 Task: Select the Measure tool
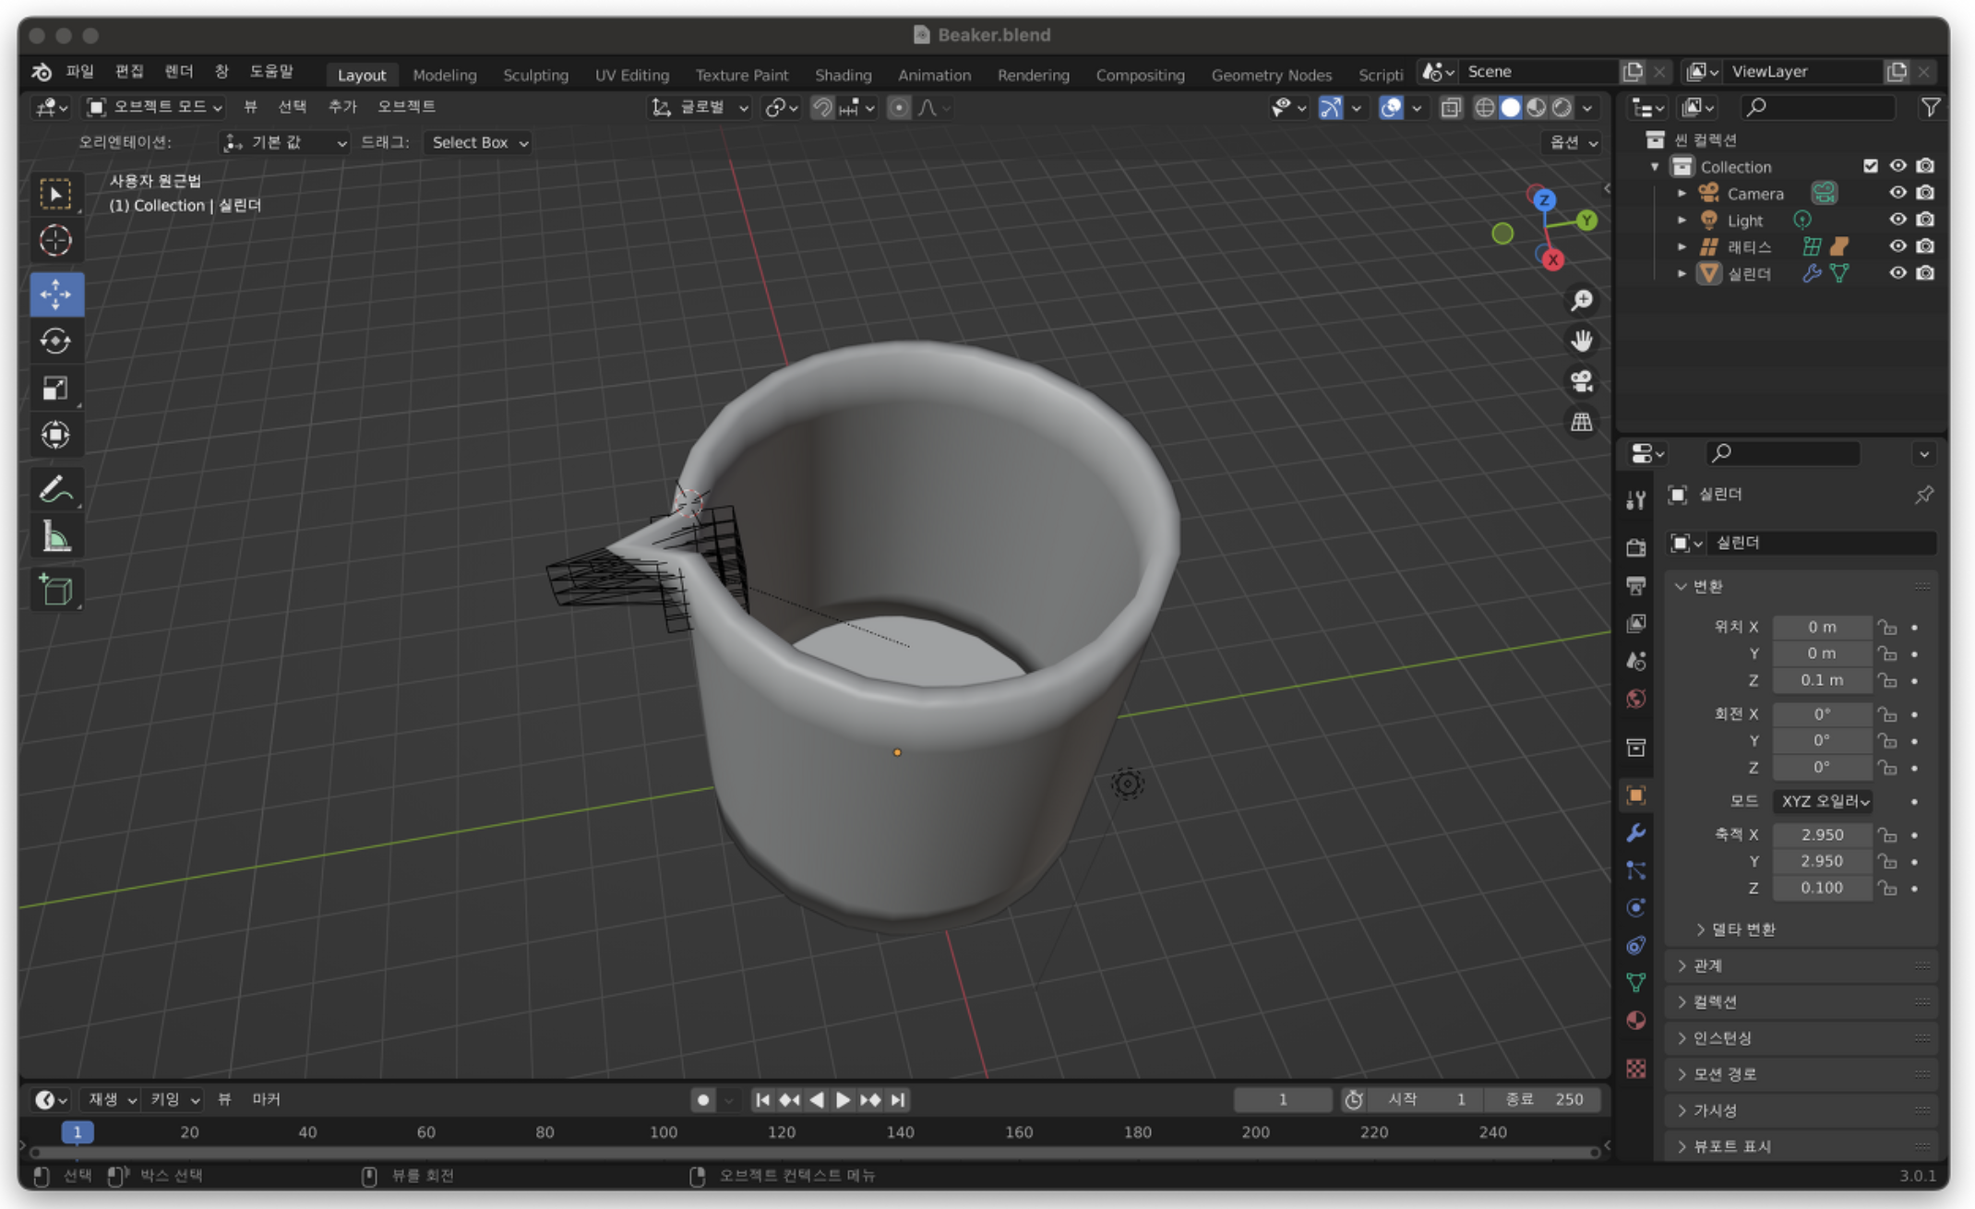(55, 537)
